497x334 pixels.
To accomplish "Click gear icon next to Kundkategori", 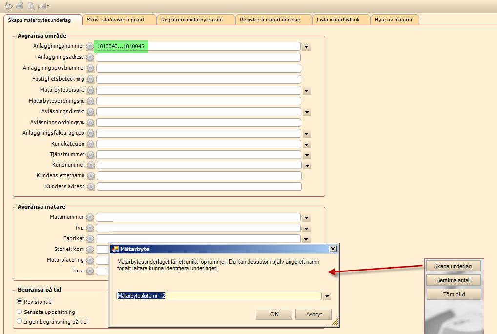I will [91, 144].
